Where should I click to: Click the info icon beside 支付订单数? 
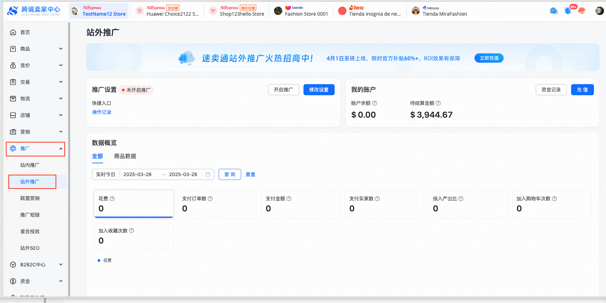click(x=210, y=199)
